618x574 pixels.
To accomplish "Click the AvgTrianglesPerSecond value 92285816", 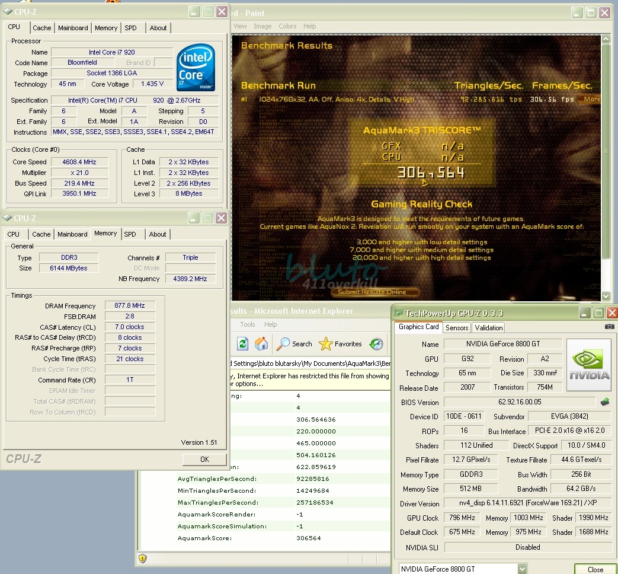I will point(312,479).
